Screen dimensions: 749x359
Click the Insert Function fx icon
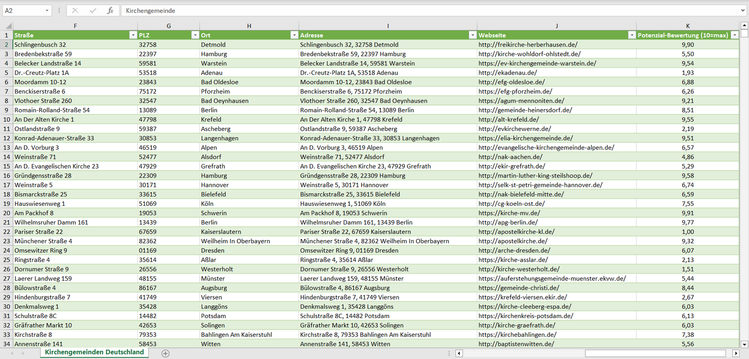click(x=110, y=10)
